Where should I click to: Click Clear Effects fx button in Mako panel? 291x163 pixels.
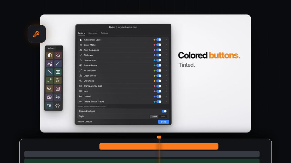click(x=58, y=80)
